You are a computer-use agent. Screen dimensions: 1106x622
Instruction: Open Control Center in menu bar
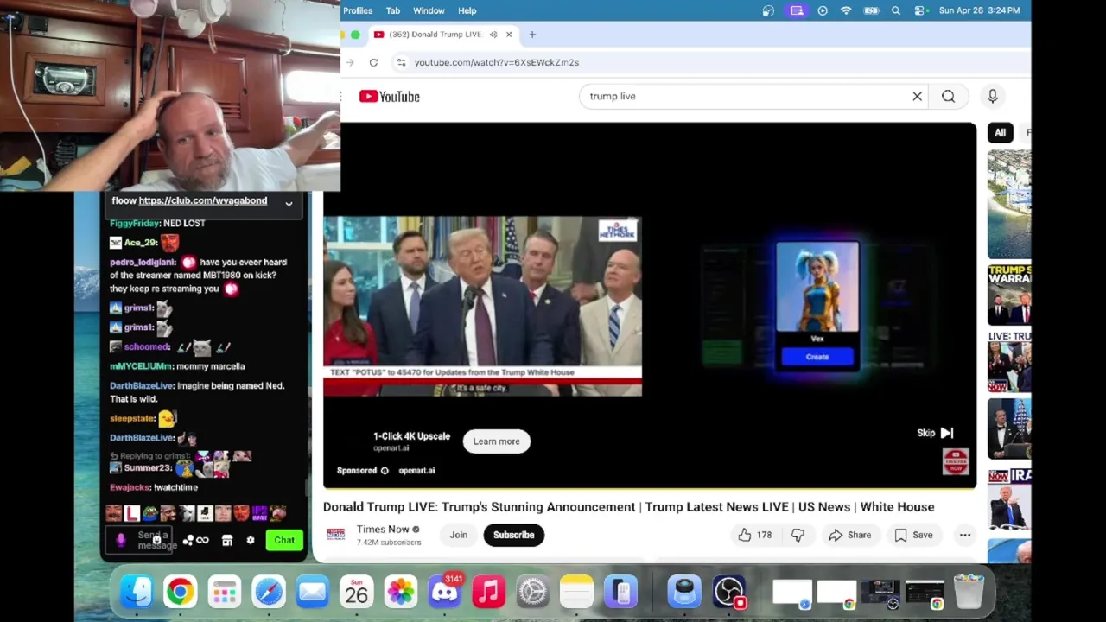pyautogui.click(x=920, y=10)
